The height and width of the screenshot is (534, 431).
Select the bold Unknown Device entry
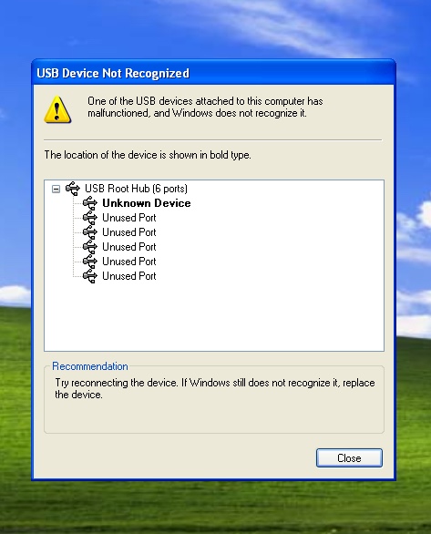tap(147, 203)
